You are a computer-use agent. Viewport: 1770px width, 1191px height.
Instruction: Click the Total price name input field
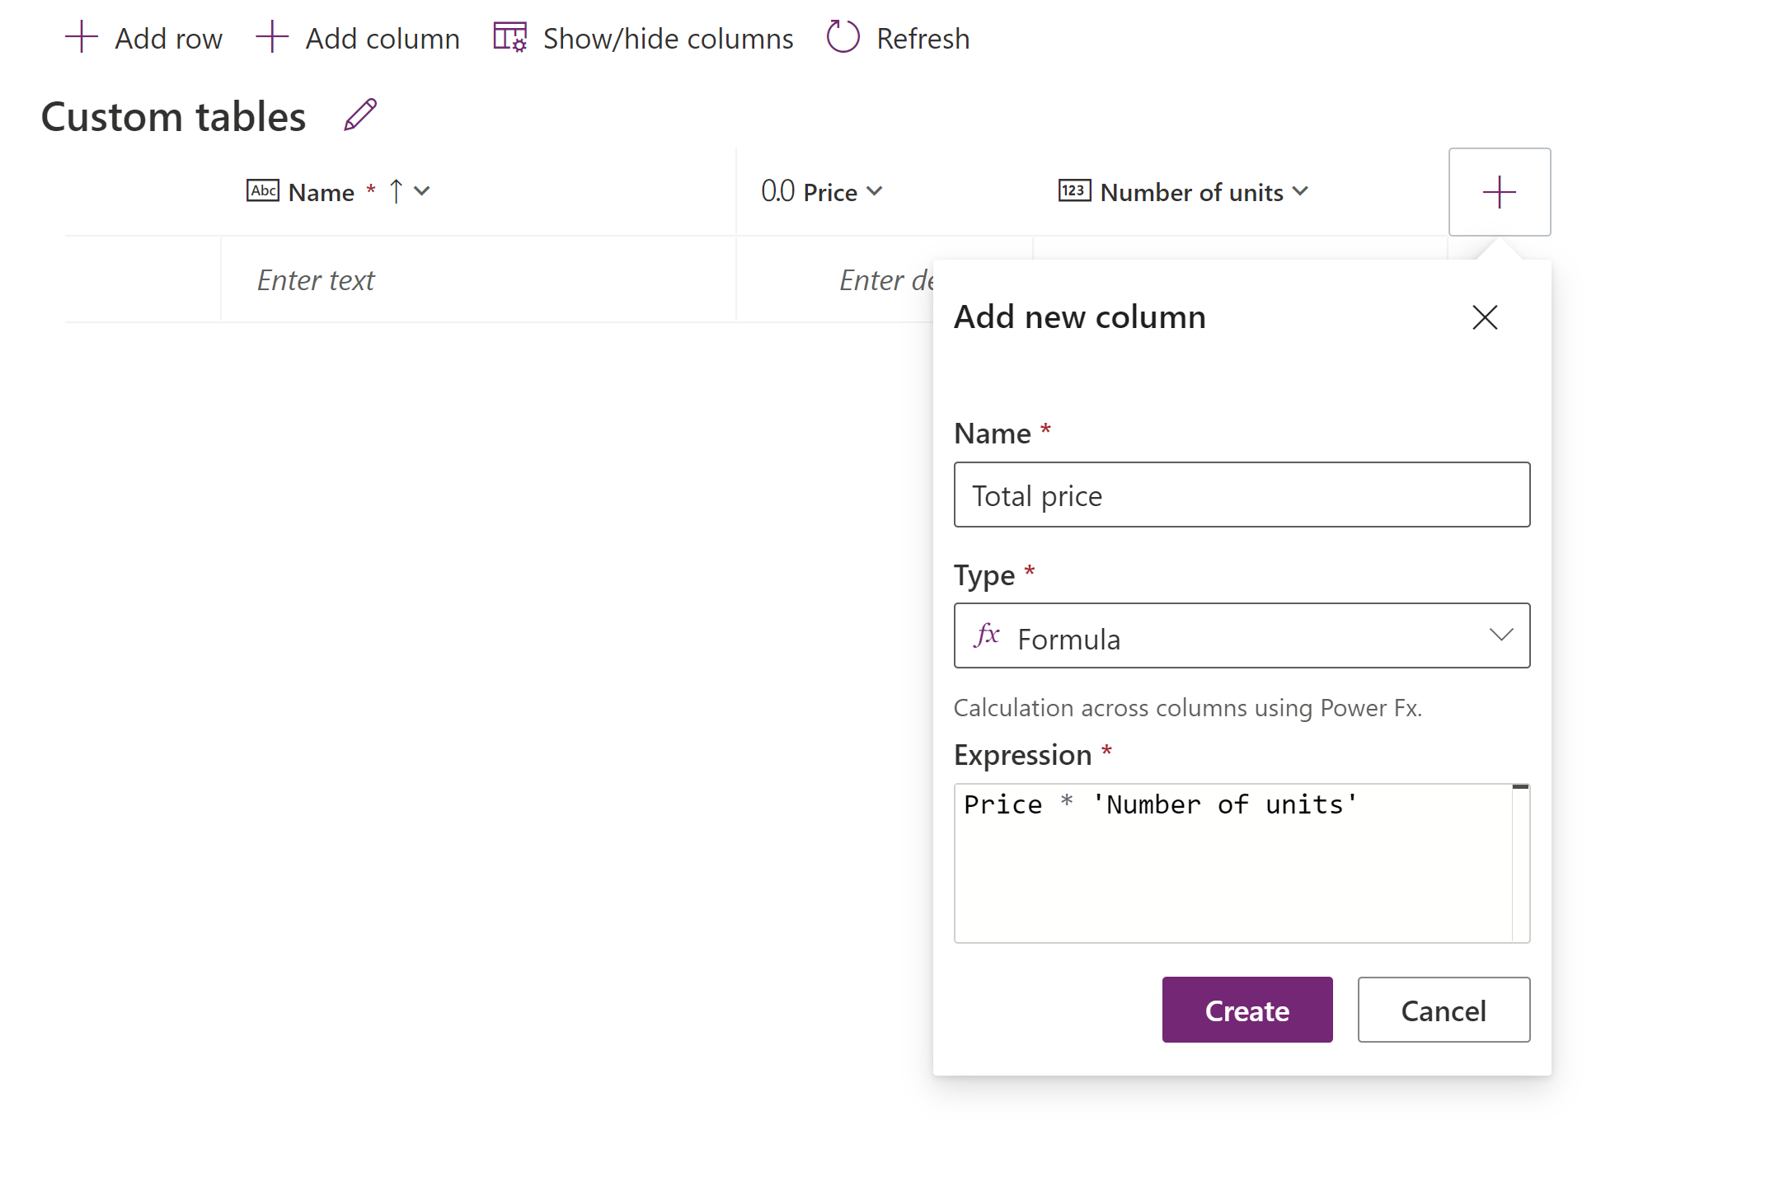[1242, 495]
